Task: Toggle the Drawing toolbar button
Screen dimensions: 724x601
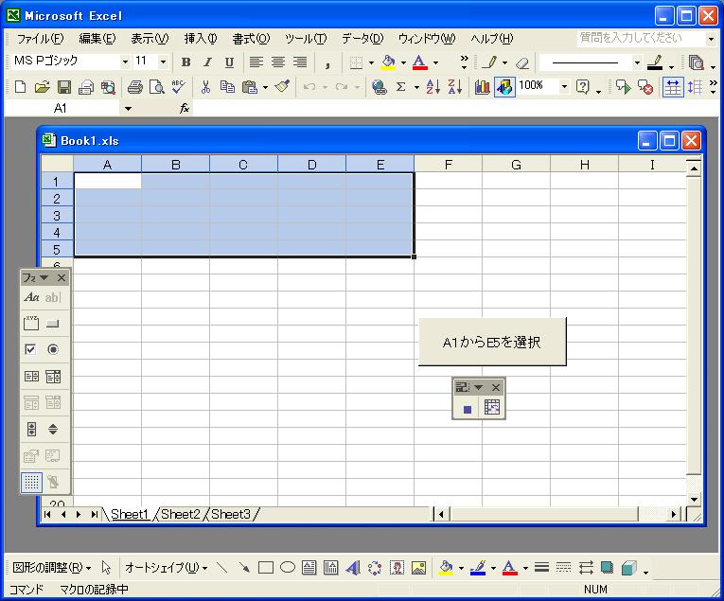Action: coord(504,86)
